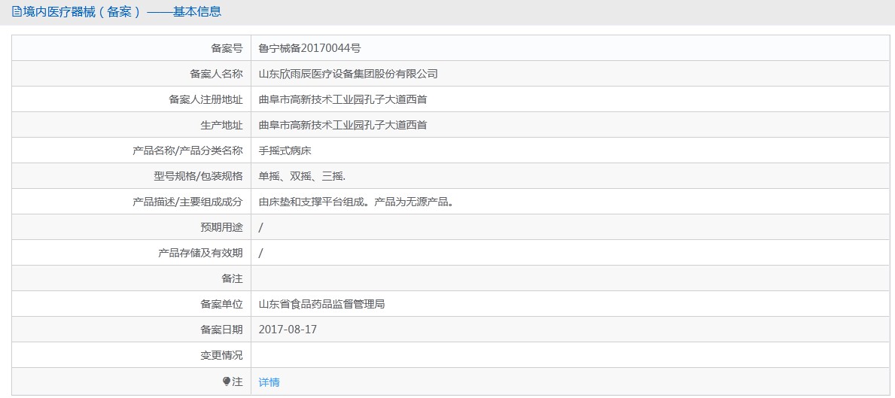The height and width of the screenshot is (398, 895).
Task: Click the 备案单位 label
Action: coord(222,305)
